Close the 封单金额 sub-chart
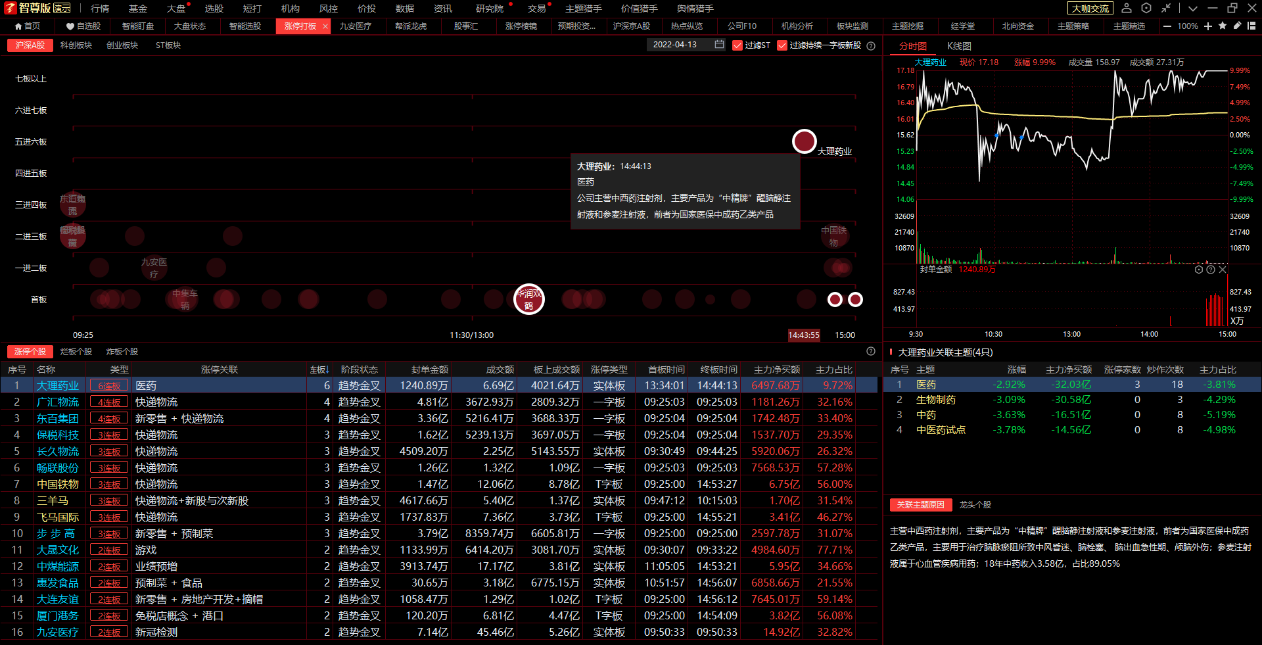Viewport: 1262px width, 645px height. pyautogui.click(x=1223, y=270)
